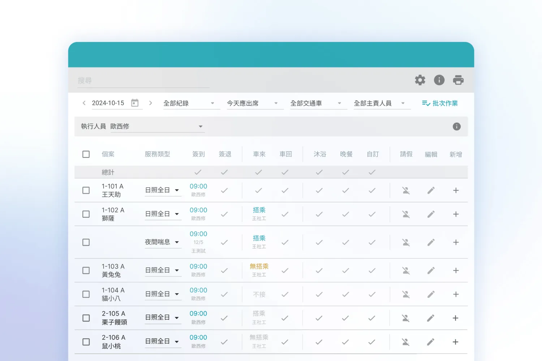This screenshot has width=542, height=361.
Task: Select the 1-101 A 王天助 row checkbox
Action: tap(86, 190)
